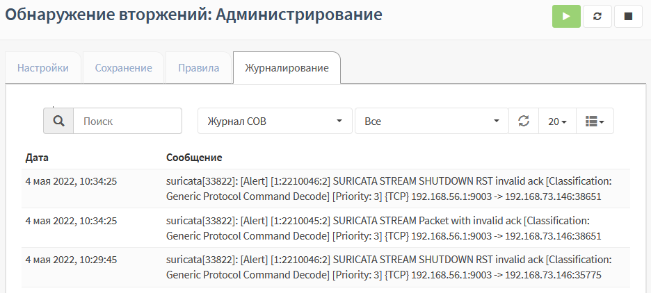Open the Сохранение tab
The height and width of the screenshot is (293, 651).
coord(123,68)
